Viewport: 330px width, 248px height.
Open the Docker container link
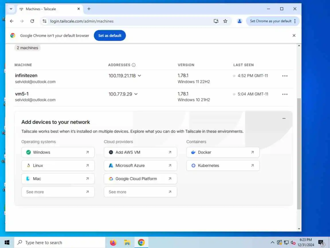coord(223,152)
